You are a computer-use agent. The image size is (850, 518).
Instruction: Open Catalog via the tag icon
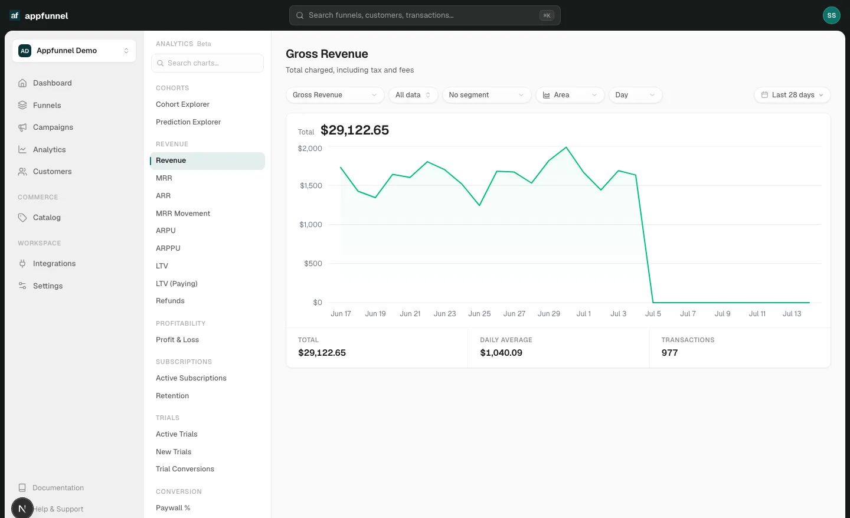[22, 218]
